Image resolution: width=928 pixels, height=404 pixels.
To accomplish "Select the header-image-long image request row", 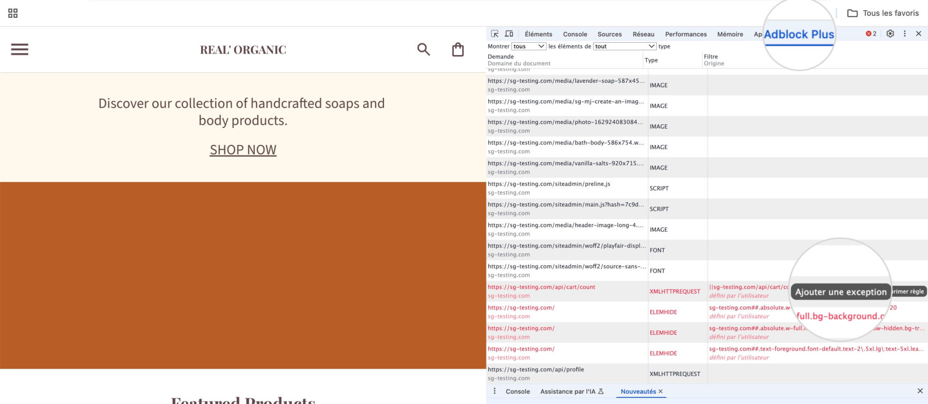I will tap(707, 229).
